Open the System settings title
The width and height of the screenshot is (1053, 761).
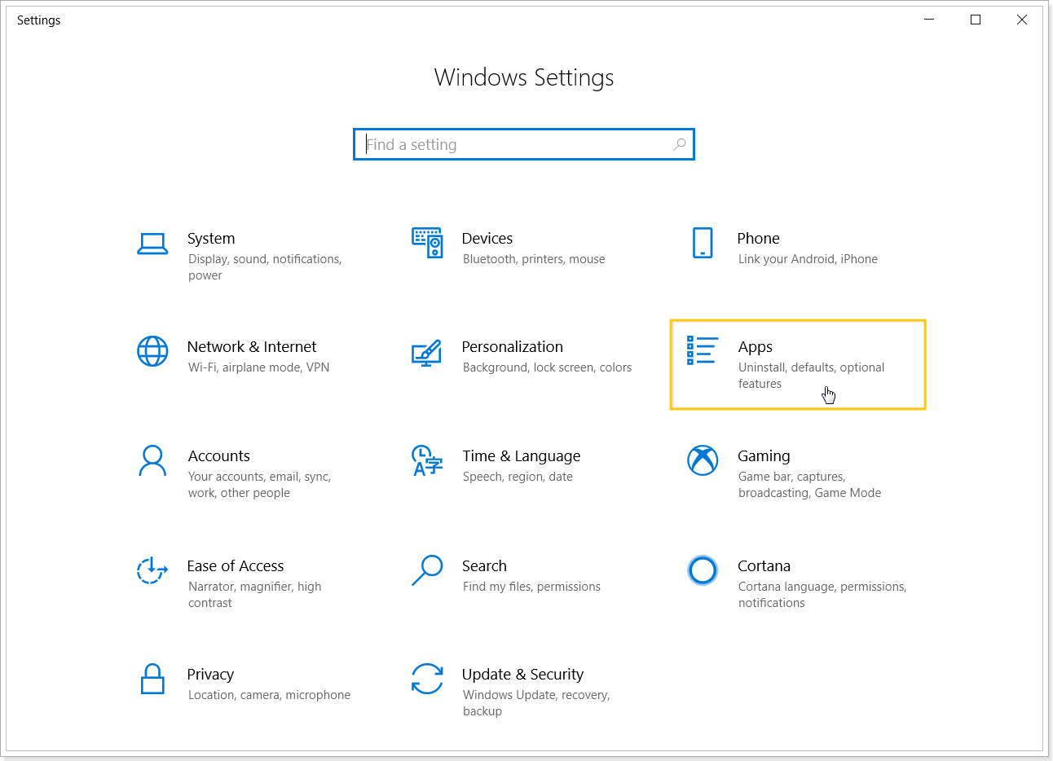(211, 238)
